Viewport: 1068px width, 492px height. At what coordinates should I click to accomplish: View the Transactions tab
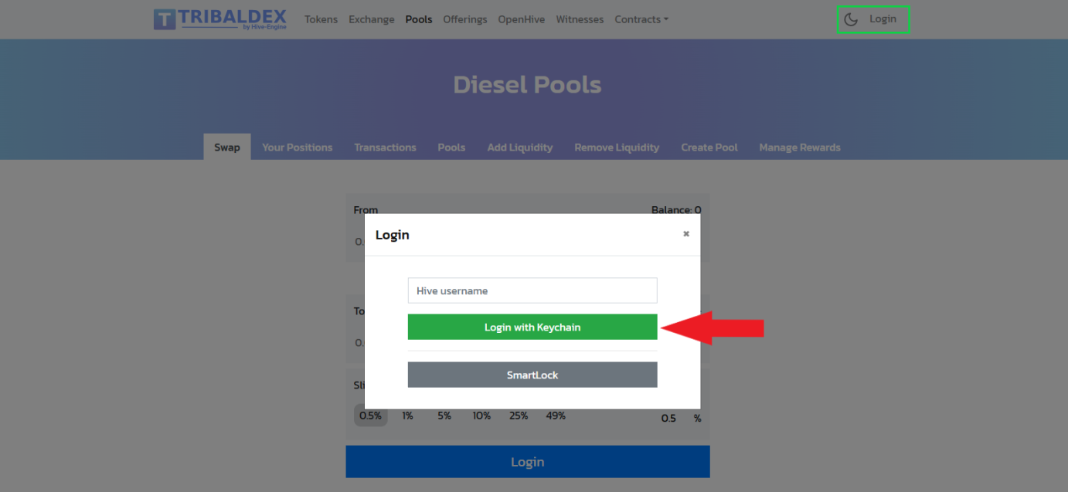[385, 147]
